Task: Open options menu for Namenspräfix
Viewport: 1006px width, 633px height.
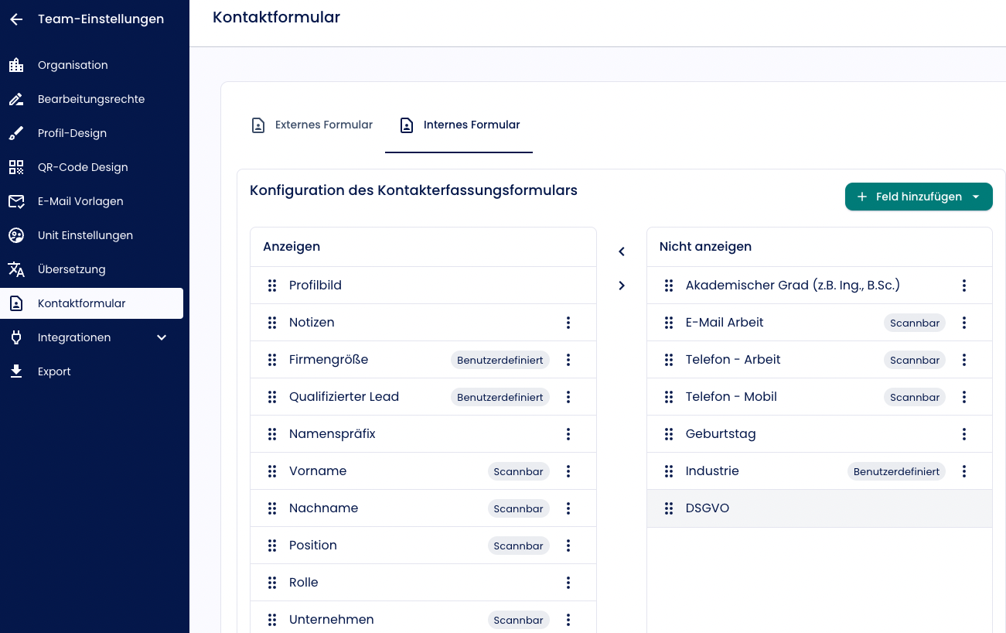Action: pos(568,434)
